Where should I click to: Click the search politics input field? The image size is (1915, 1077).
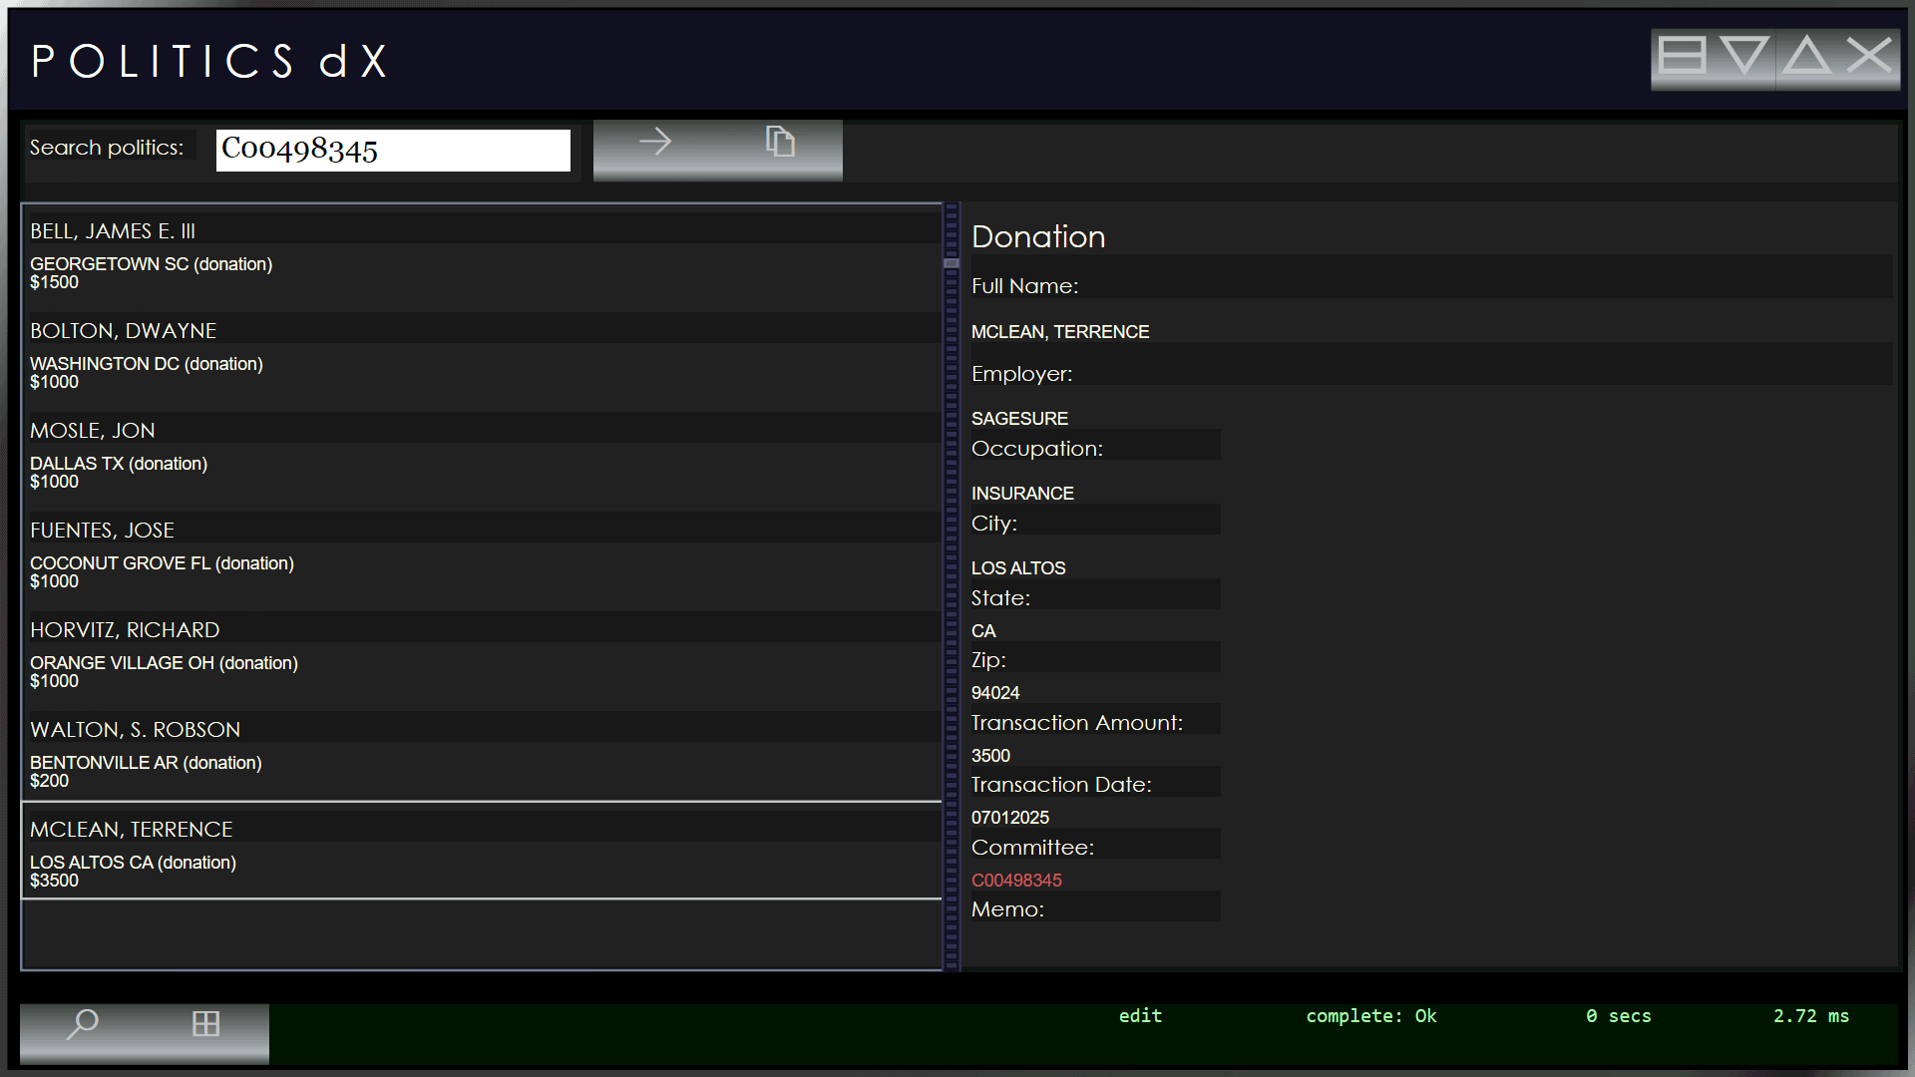coord(393,150)
